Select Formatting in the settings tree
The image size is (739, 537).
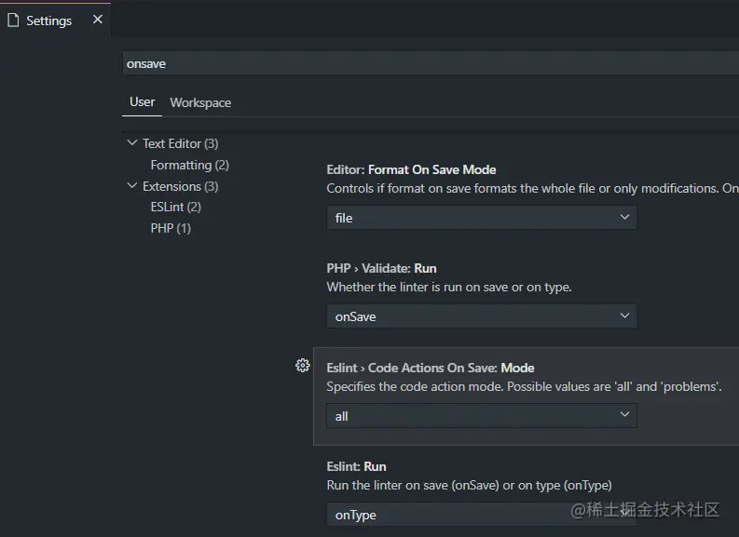pyautogui.click(x=189, y=165)
